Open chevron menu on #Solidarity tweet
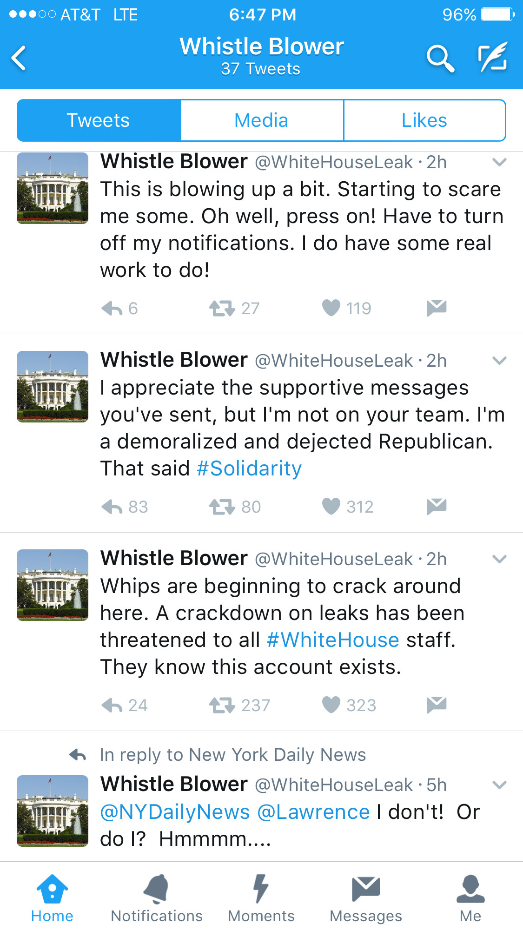The image size is (523, 930). tap(499, 361)
